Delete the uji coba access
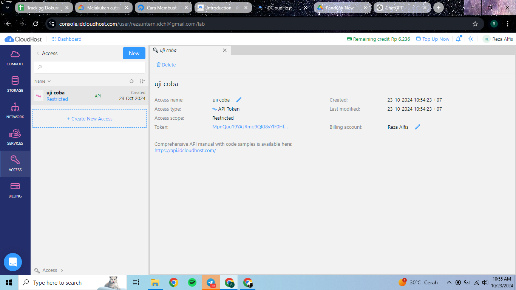 point(166,65)
